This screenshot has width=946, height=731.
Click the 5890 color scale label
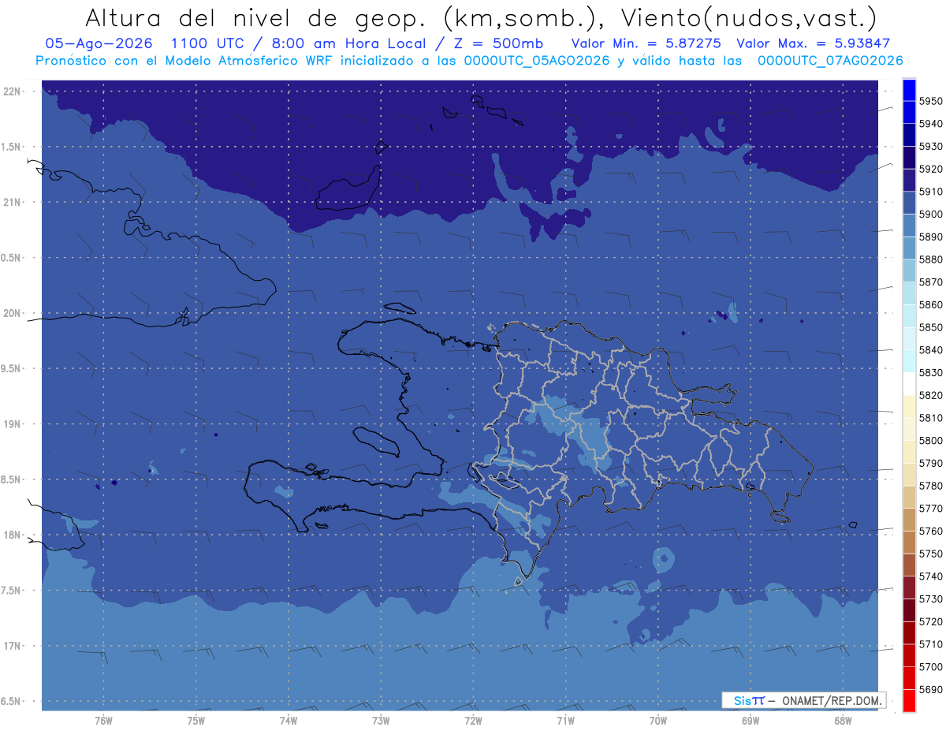(x=931, y=237)
